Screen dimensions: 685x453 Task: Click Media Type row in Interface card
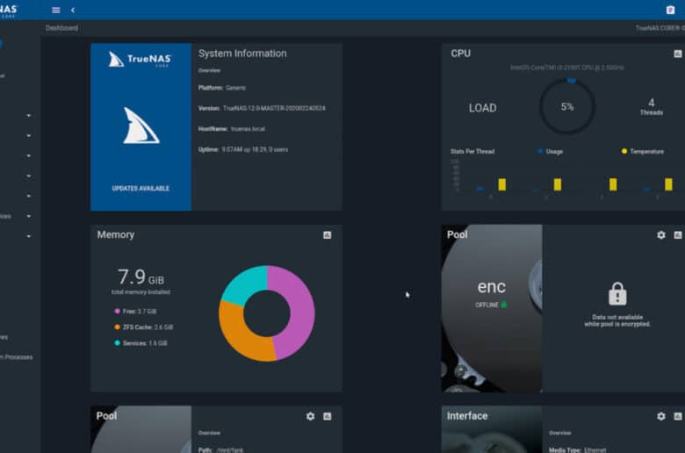pos(577,450)
